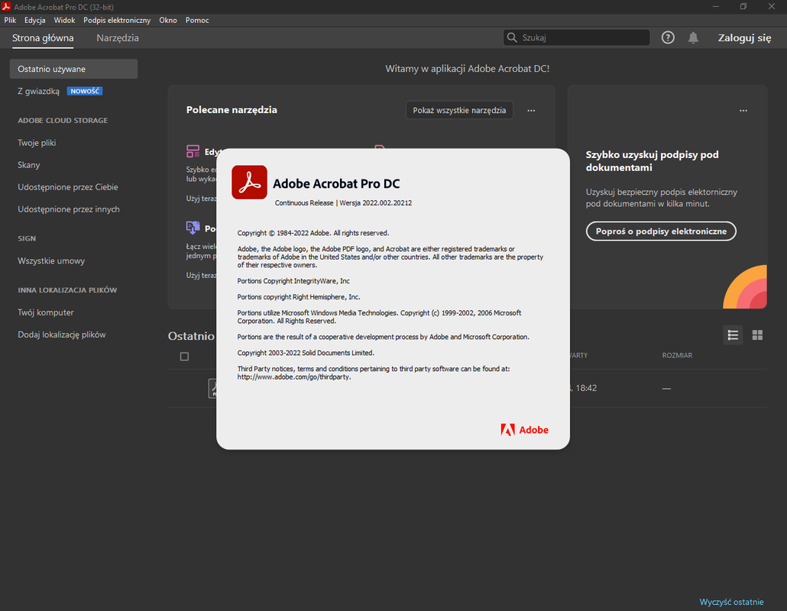Screen dimensions: 787x611
Task: Click the Acrobat logo in About dialog
Action: [x=249, y=182]
